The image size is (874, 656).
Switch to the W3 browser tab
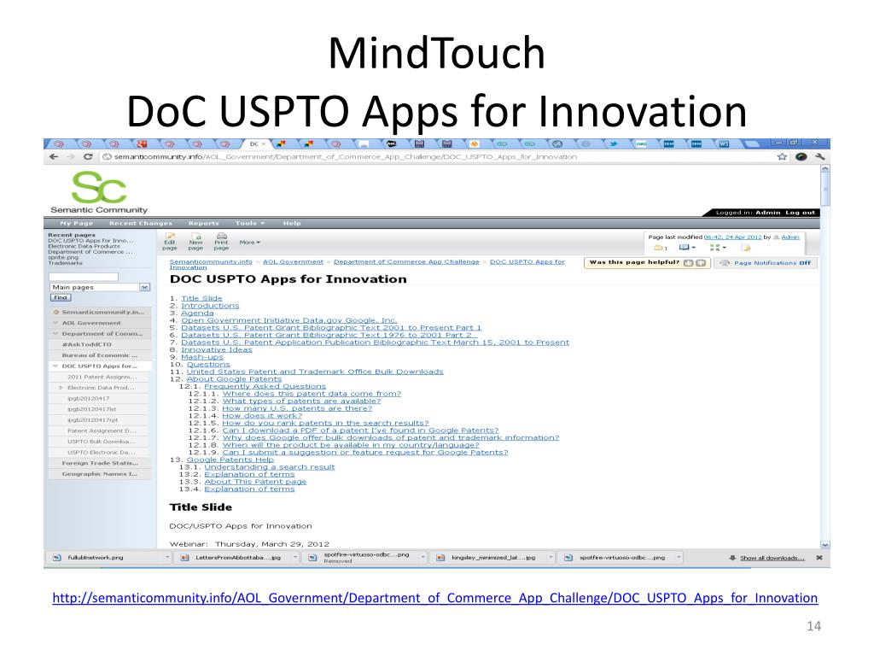724,143
